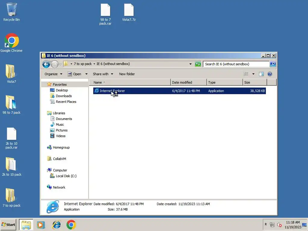Click the IE 6 (without sendbox) breadcrumb

pyautogui.click(x=113, y=64)
